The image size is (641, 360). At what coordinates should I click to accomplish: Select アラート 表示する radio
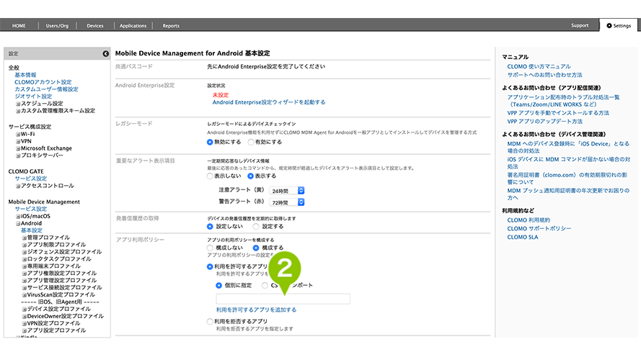click(x=251, y=176)
